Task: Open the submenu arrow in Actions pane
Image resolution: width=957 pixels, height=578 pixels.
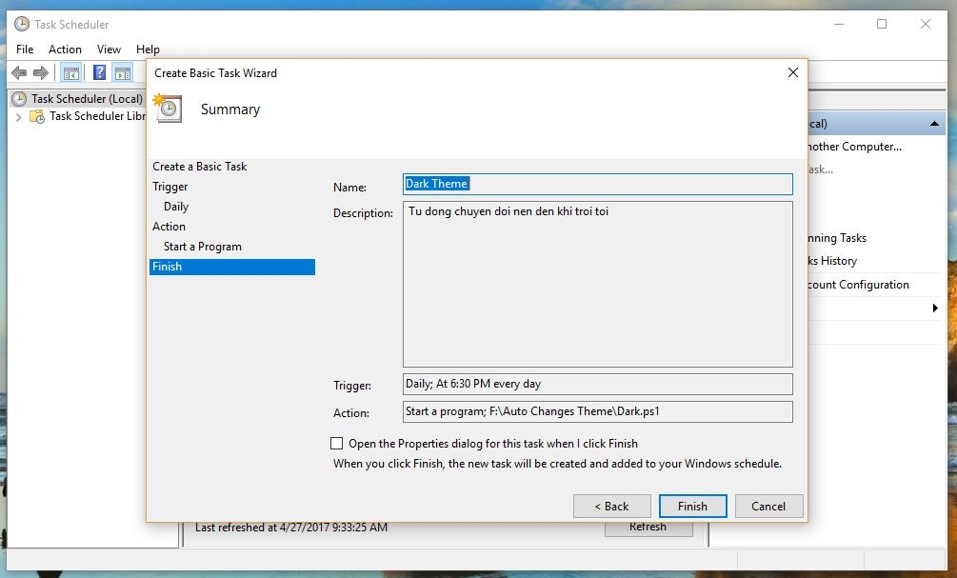Action: click(934, 309)
